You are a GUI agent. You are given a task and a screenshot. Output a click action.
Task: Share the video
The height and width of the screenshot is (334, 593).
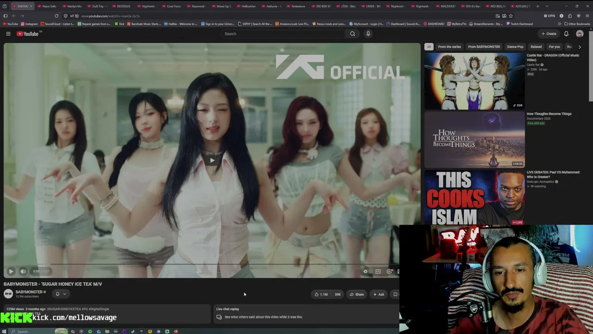[x=357, y=294]
